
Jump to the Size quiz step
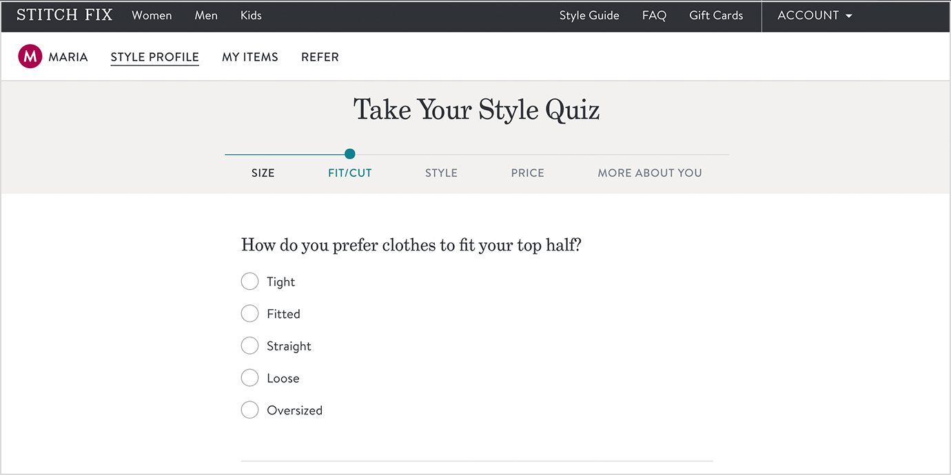point(263,173)
